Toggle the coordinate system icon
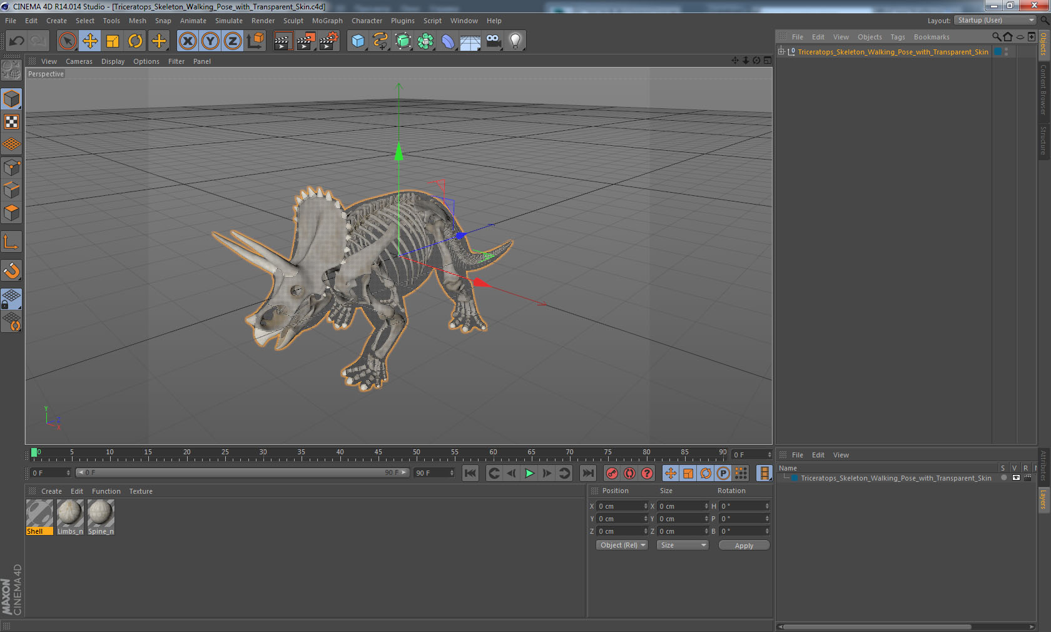This screenshot has width=1051, height=632. click(x=255, y=41)
